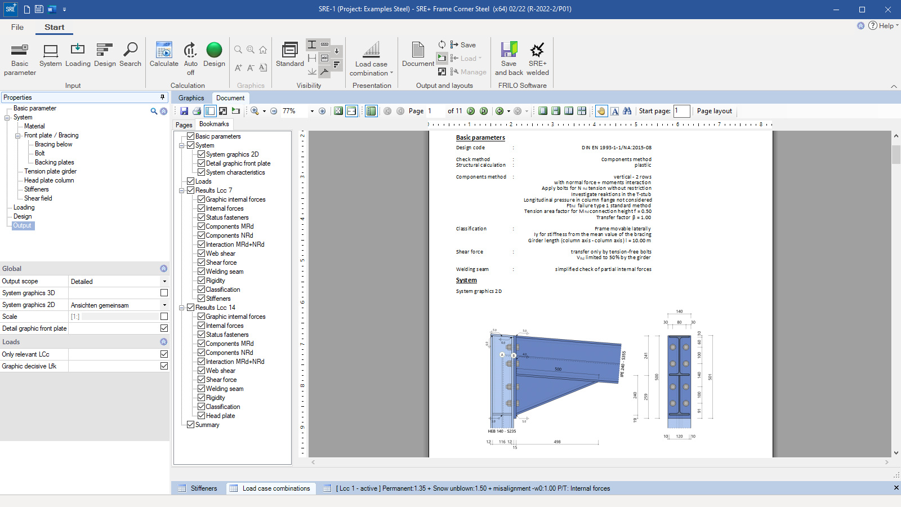Click the Start page input field

682,111
